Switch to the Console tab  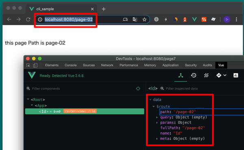tap(71, 65)
